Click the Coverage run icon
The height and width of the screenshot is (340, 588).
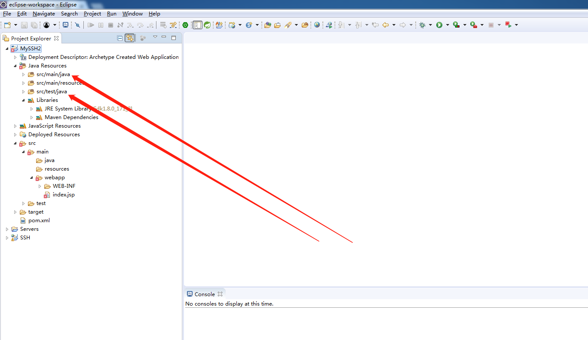click(x=456, y=25)
